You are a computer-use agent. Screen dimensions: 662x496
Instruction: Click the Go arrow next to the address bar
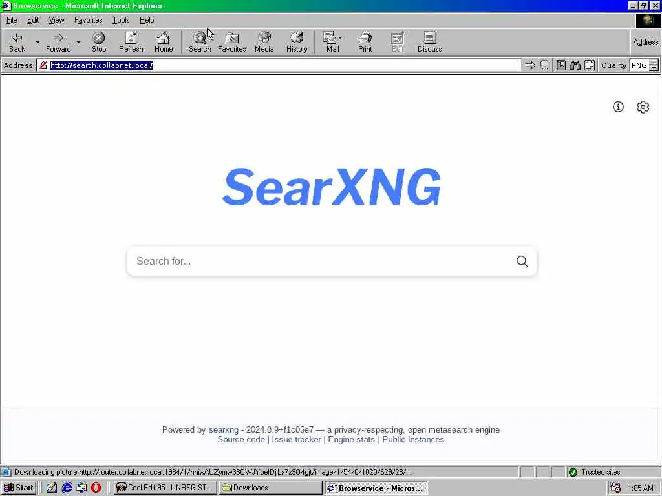pos(530,65)
